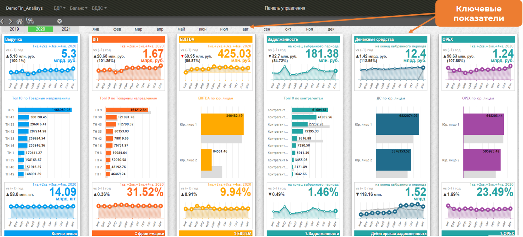Filter by month июл
This screenshot has height=237, width=523.
coord(224,29)
